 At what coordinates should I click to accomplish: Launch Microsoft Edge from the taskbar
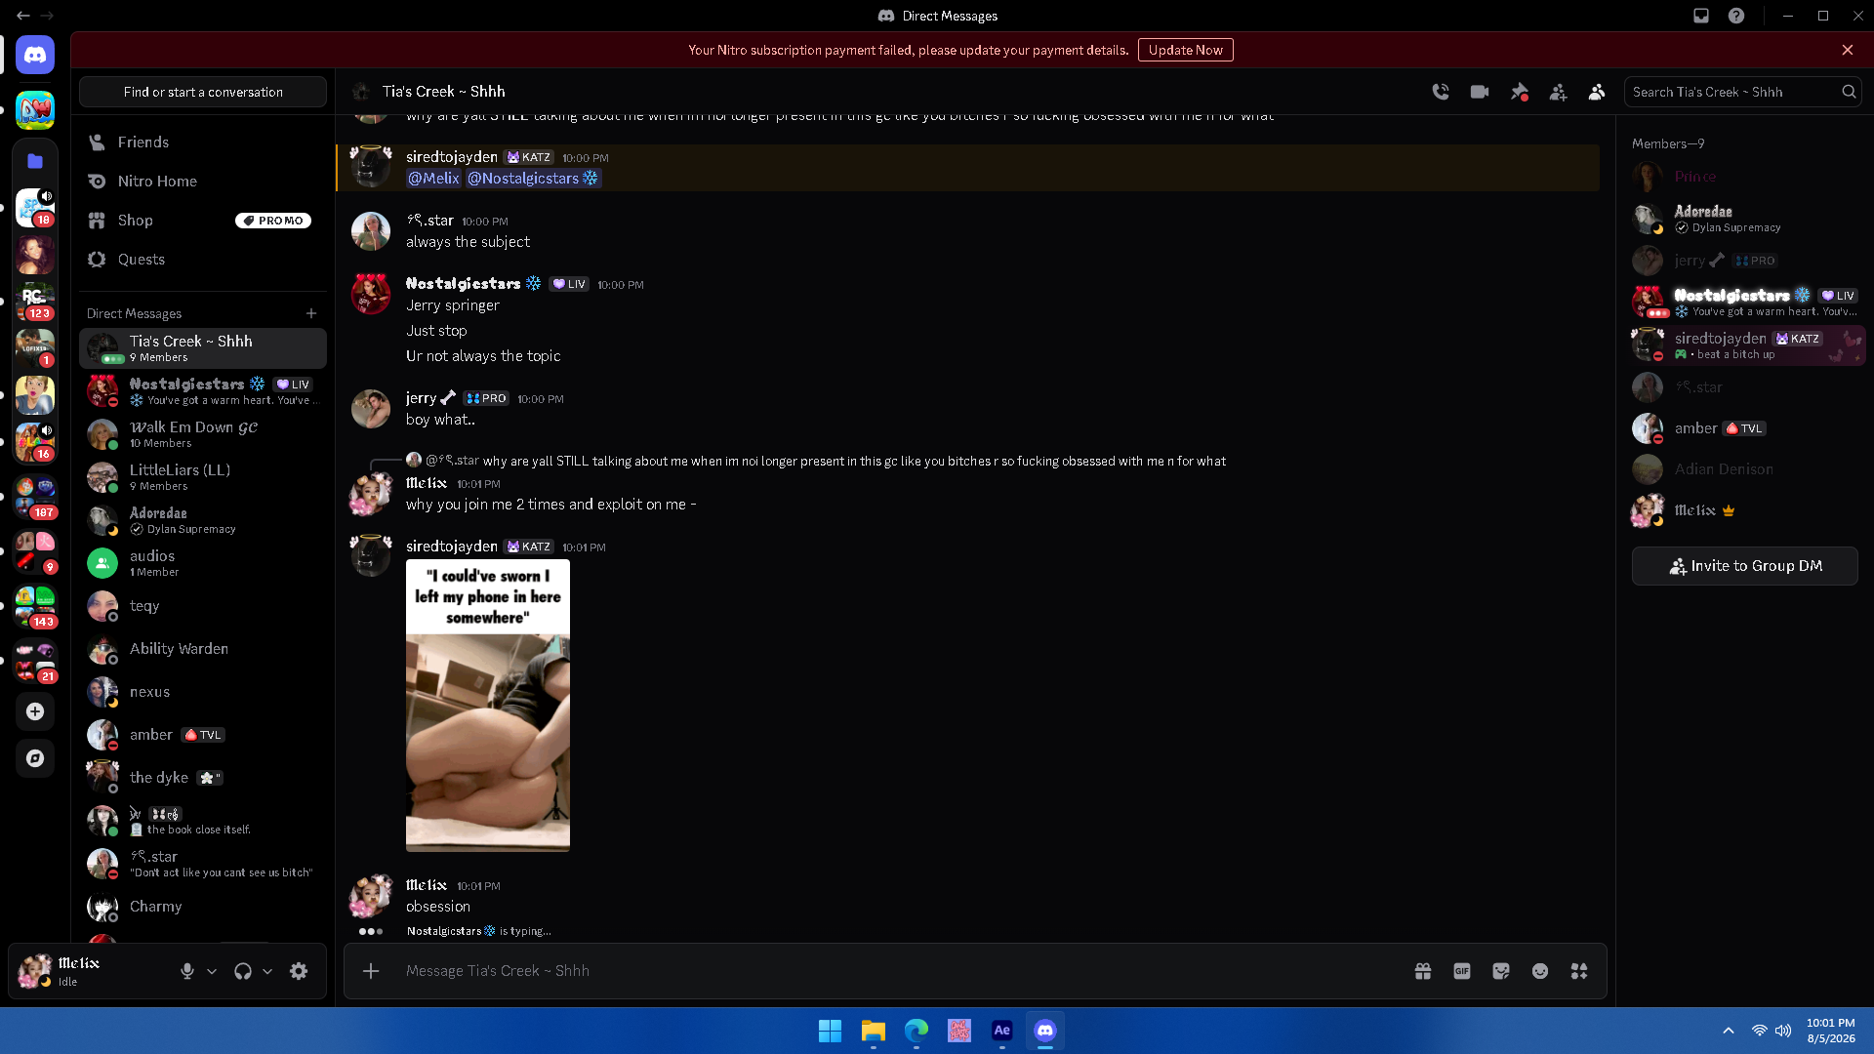click(x=917, y=1031)
